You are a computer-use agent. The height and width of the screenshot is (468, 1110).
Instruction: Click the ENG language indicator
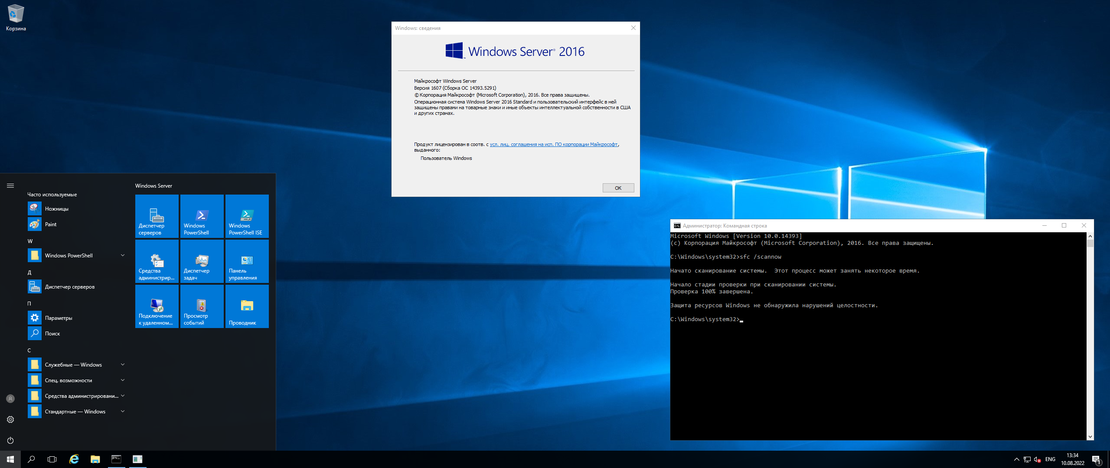tap(1050, 459)
